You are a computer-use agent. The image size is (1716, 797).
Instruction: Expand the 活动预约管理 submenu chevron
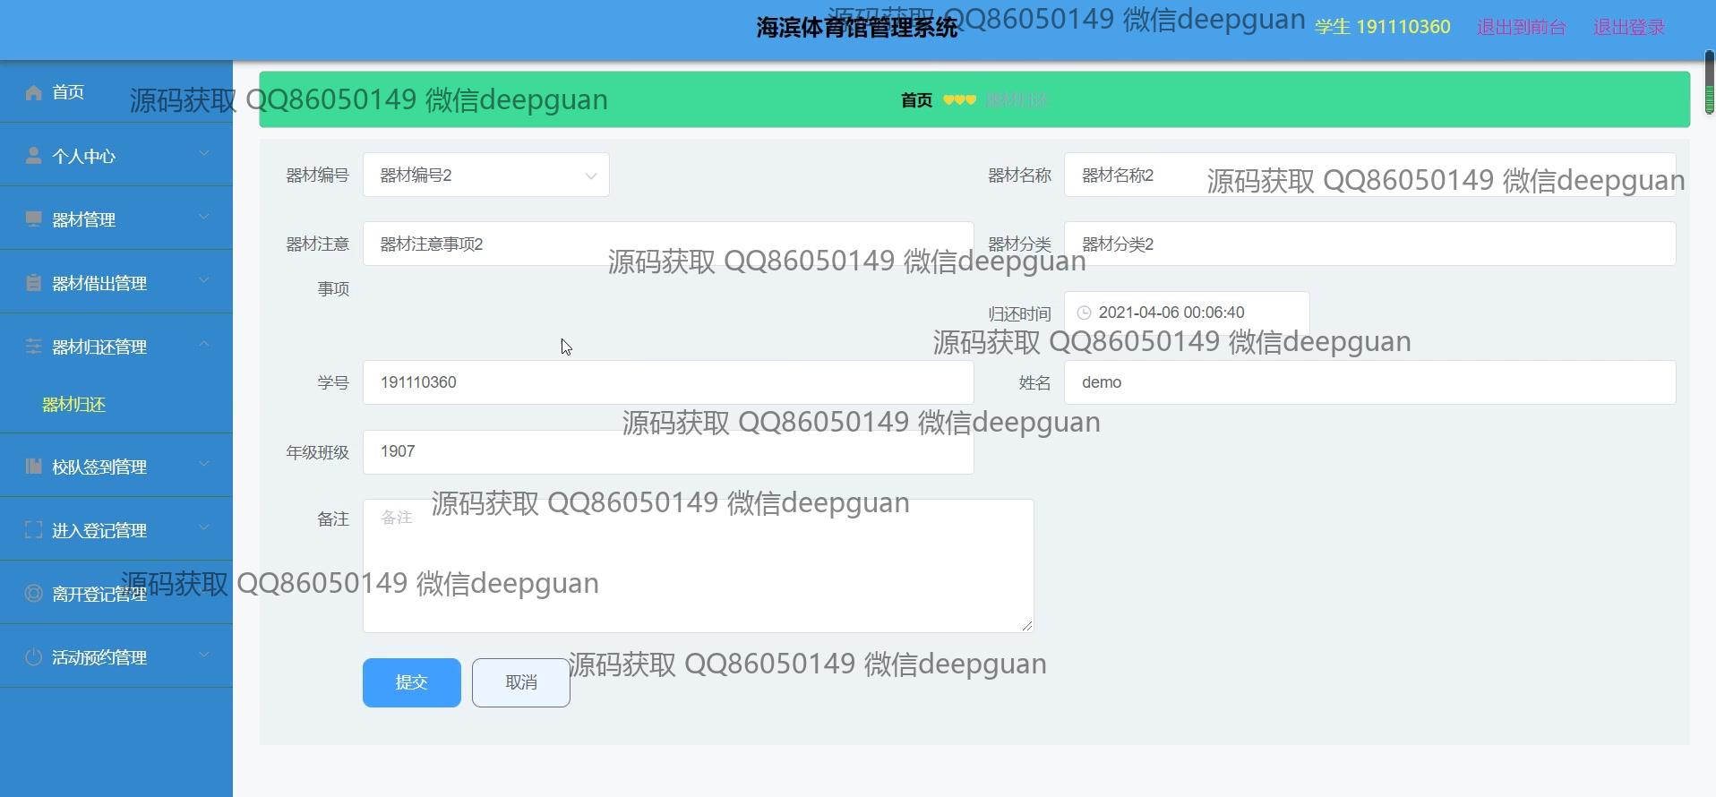pos(204,656)
